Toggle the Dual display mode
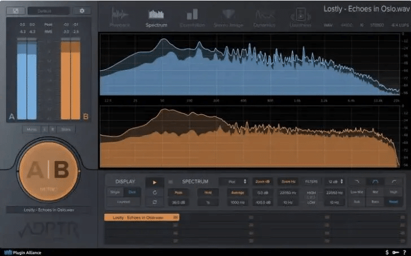 (x=132, y=192)
